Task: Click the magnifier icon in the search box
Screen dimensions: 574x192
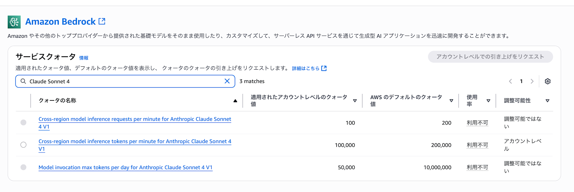Action: 23,81
